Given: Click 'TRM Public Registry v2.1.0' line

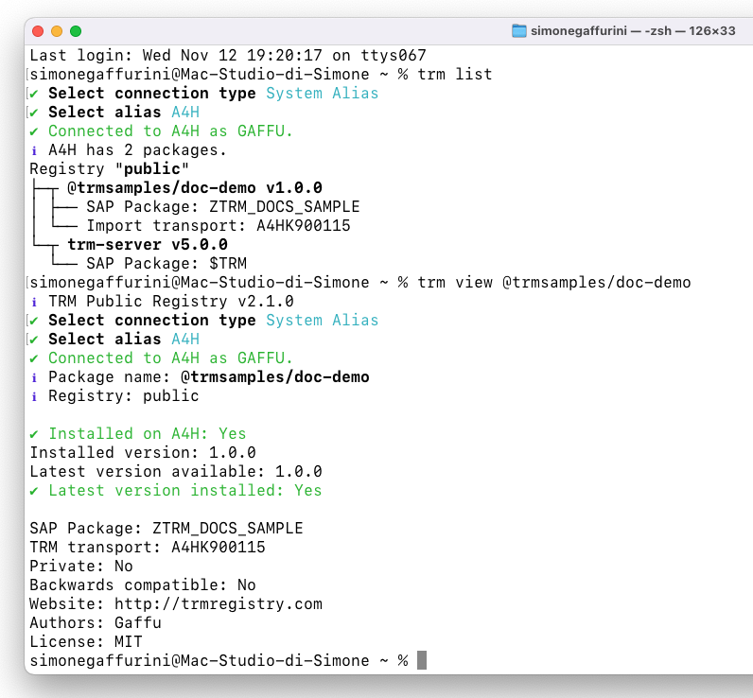Looking at the screenshot, I should 171,302.
